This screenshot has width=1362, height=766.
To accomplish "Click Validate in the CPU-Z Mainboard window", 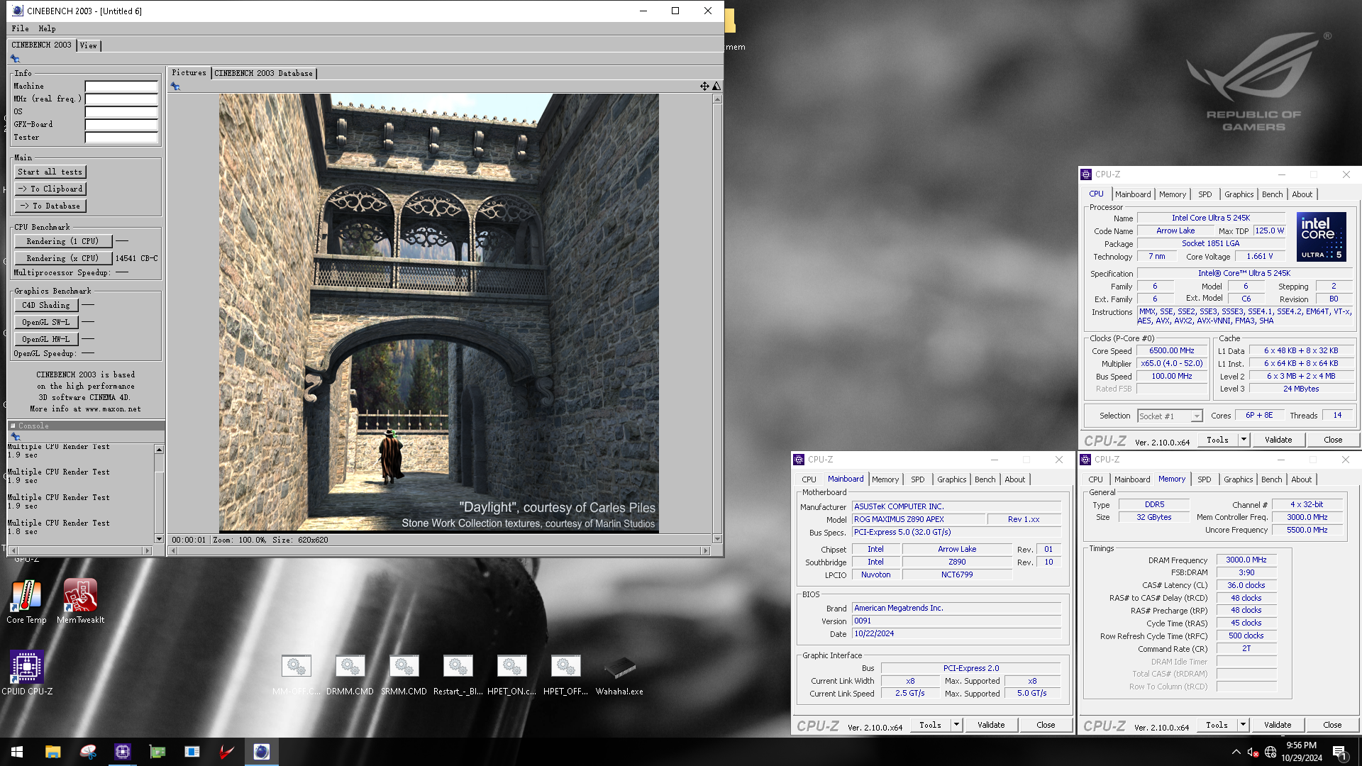I will 991,725.
